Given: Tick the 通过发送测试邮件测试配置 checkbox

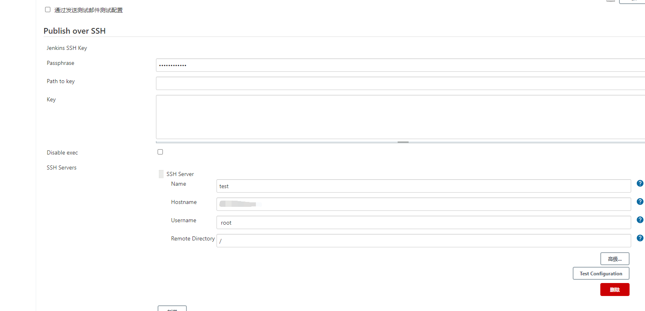Looking at the screenshot, I should pyautogui.click(x=48, y=9).
